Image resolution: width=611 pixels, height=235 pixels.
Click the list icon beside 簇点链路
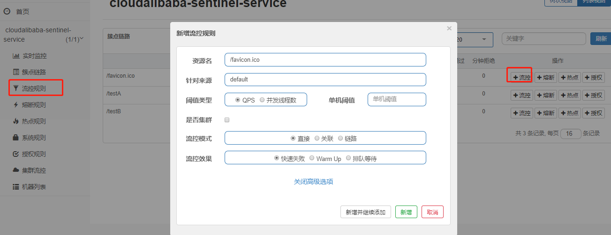coord(16,72)
